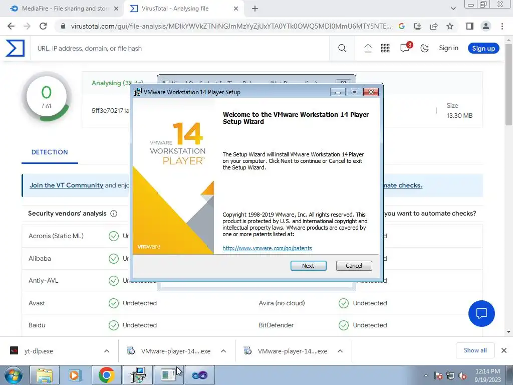The image size is (513, 385).
Task: Click Chrome taskbar icon
Action: click(x=106, y=375)
